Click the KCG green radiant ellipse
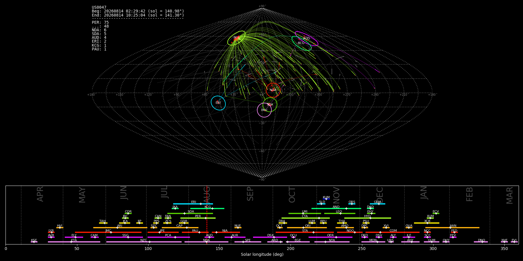Screen dimensions: 523x261 302,43
